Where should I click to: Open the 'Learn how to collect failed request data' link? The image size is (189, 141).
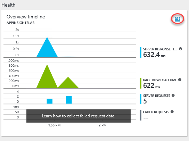79,116
